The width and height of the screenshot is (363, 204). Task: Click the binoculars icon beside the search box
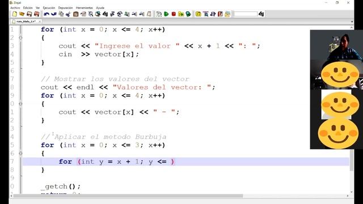point(261,14)
